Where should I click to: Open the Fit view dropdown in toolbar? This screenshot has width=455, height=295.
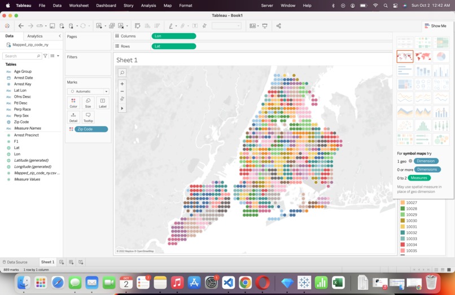pos(226,26)
